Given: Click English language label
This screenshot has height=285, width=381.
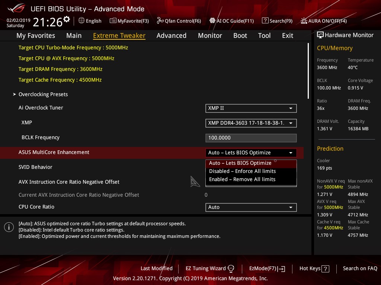Looking at the screenshot, I should coord(93,21).
